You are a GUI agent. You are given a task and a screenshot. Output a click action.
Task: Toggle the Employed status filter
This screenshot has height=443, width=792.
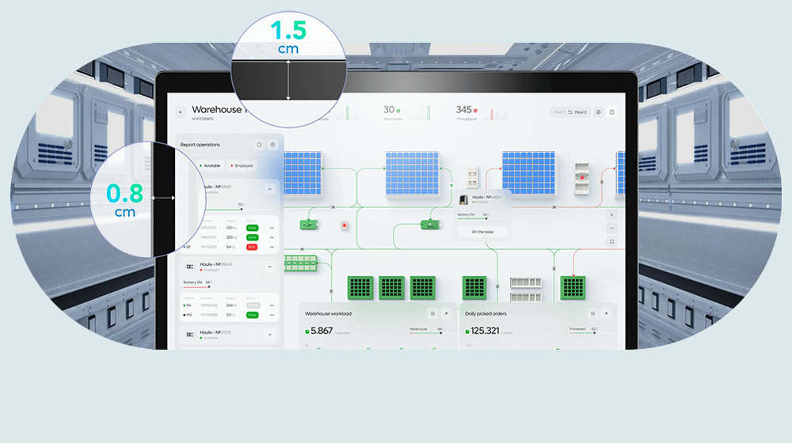[x=242, y=166]
